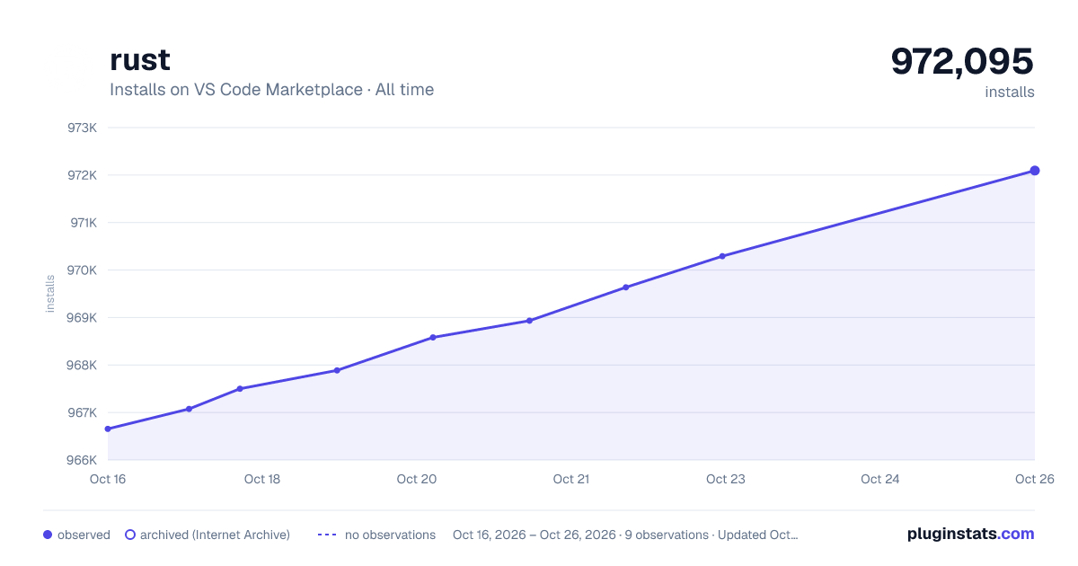This screenshot has width=1078, height=566.
Task: Select the data point just below 969K
Action: tap(529, 321)
